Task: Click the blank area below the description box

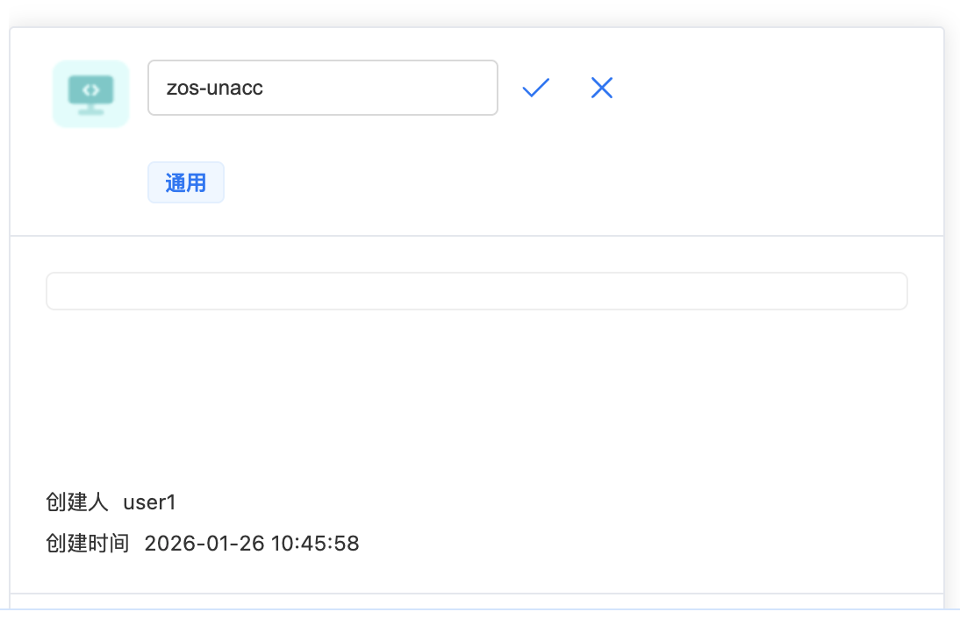Action: click(x=476, y=386)
